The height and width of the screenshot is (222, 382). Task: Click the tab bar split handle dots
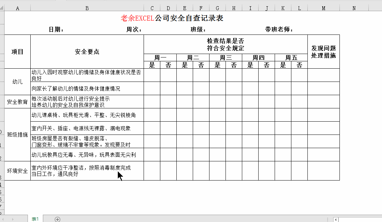tap(328, 220)
